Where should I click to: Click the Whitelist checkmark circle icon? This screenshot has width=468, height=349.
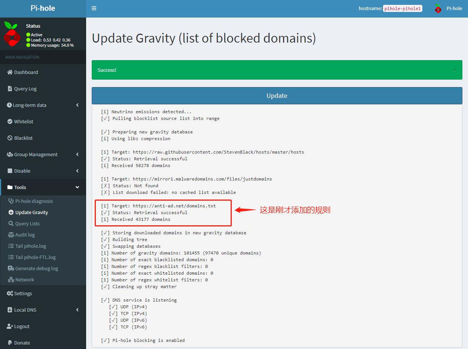pyautogui.click(x=10, y=121)
